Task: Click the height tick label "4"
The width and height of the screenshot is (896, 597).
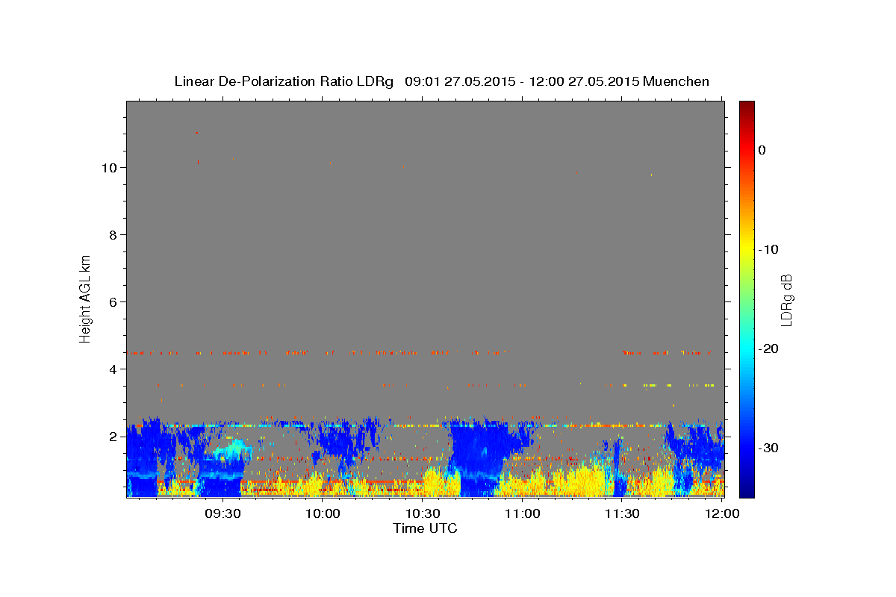Action: [x=113, y=369]
